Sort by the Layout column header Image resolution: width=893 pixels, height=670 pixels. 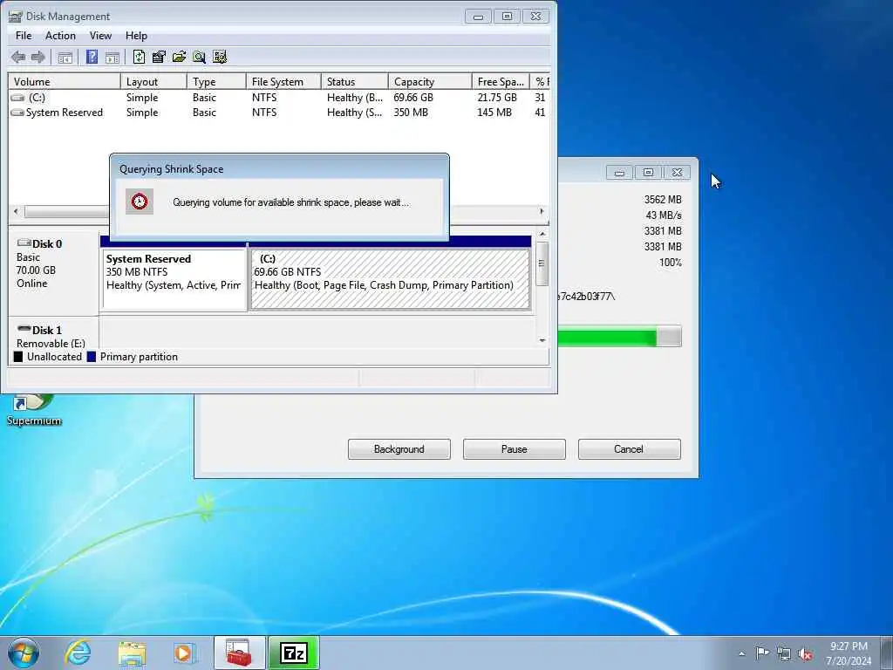coord(153,81)
